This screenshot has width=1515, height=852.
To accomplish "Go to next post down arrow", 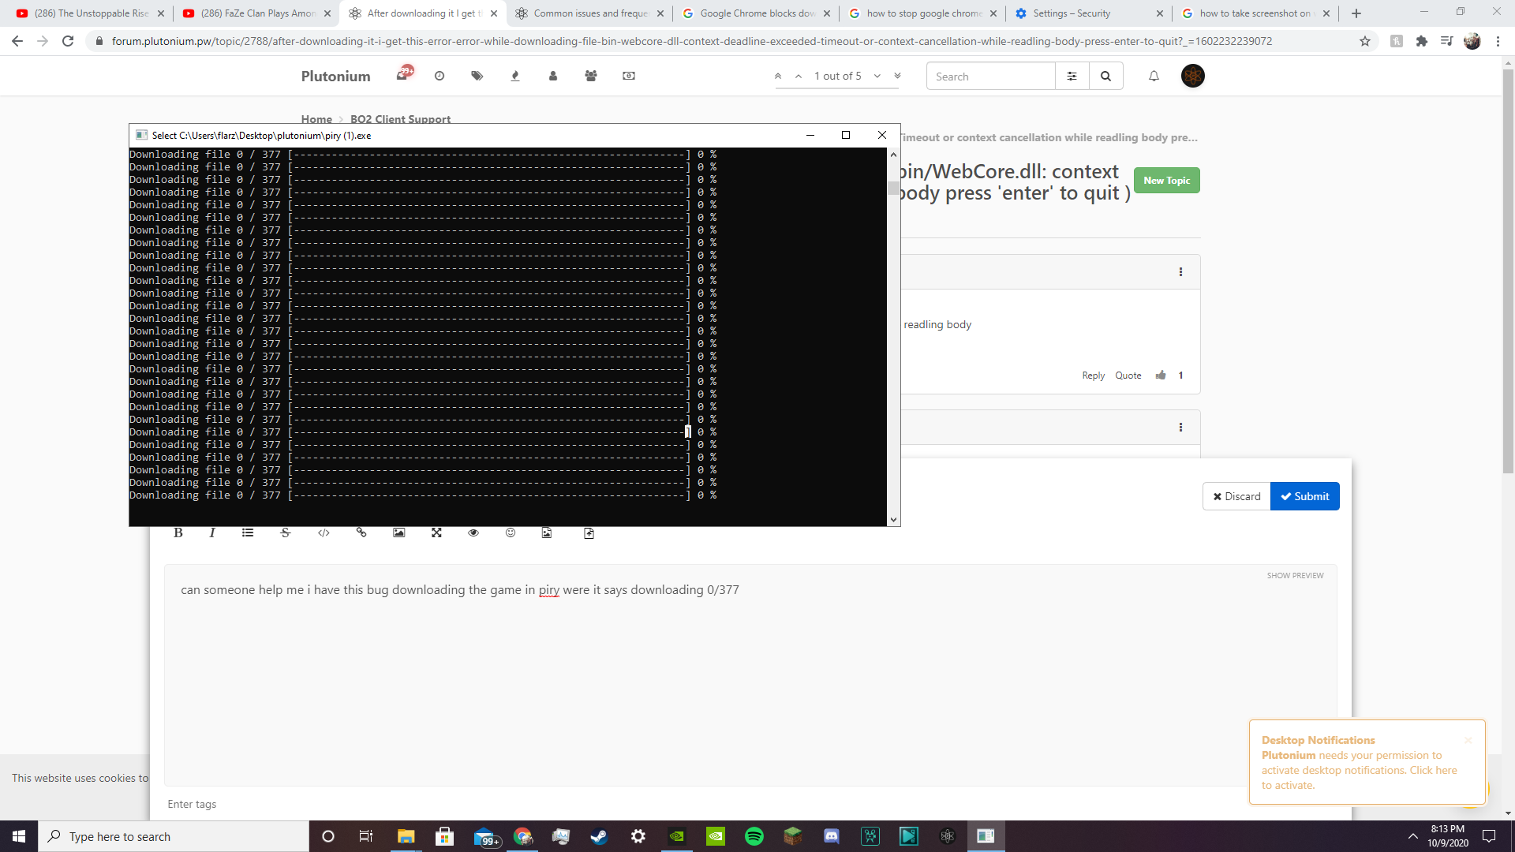I will coord(877,77).
